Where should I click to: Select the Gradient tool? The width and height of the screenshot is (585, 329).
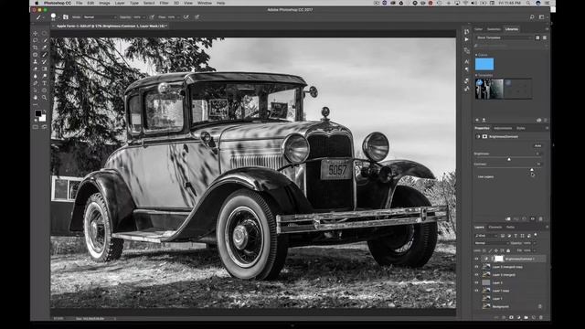pos(45,69)
